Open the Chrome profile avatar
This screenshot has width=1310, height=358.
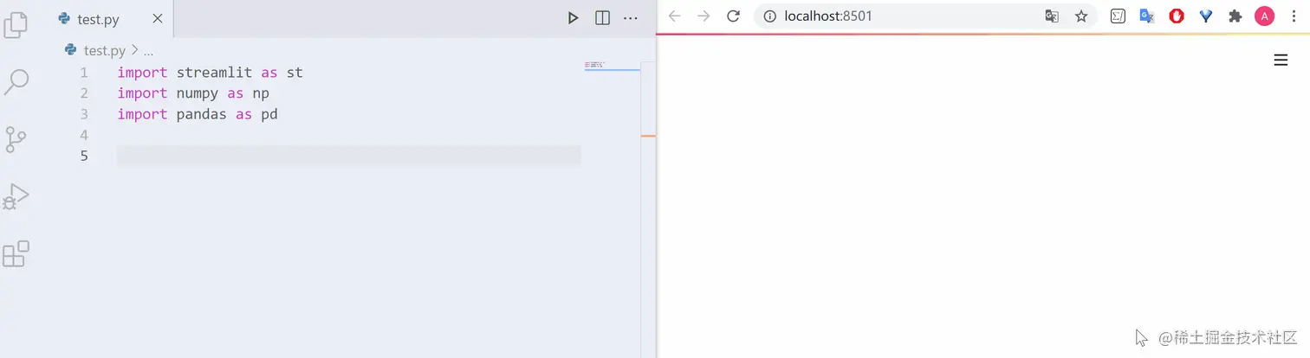(1265, 16)
